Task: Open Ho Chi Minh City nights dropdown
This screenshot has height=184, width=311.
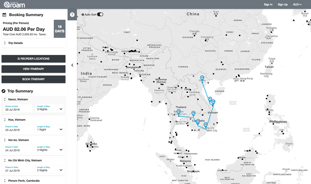Action: (x=50, y=169)
